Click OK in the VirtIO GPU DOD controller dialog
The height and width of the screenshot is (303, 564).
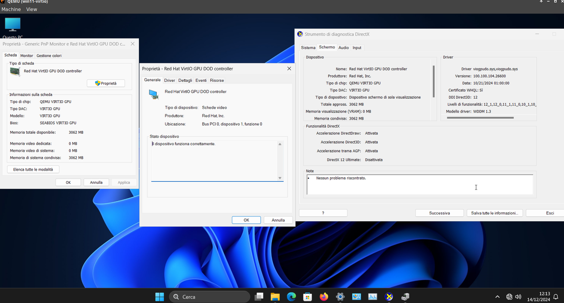tap(246, 220)
